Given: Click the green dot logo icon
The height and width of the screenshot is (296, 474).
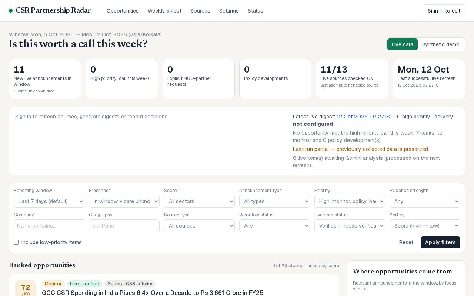Looking at the screenshot, I should 11,11.
